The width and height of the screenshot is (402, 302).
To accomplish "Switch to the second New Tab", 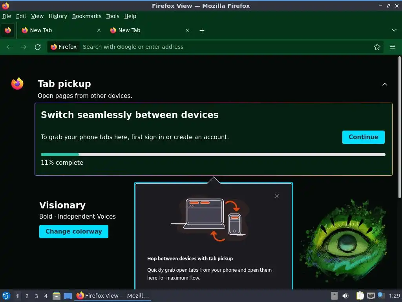I will 149,30.
